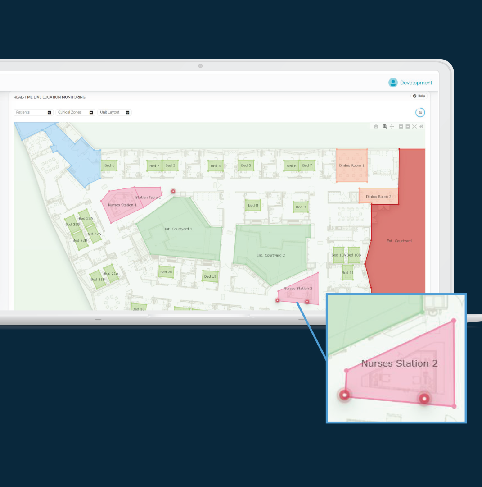The height and width of the screenshot is (487, 482).
Task: Open the Unit Layout dropdown
Action: tap(114, 112)
